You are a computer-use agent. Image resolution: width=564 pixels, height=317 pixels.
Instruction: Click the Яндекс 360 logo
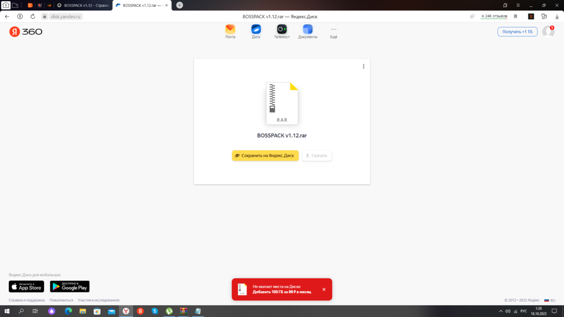click(x=25, y=32)
